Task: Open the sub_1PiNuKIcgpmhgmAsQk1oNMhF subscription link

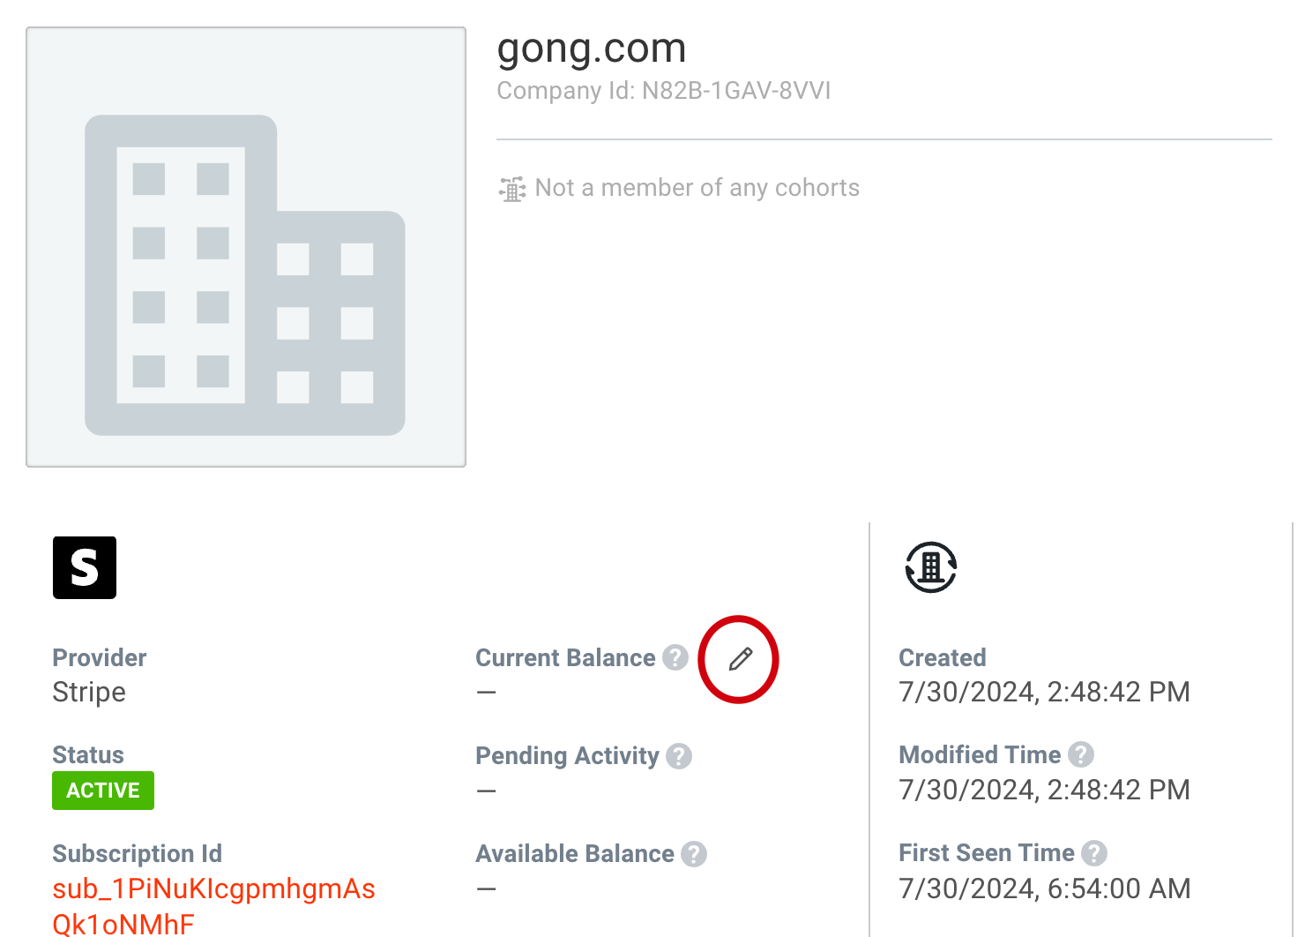Action: click(x=213, y=889)
